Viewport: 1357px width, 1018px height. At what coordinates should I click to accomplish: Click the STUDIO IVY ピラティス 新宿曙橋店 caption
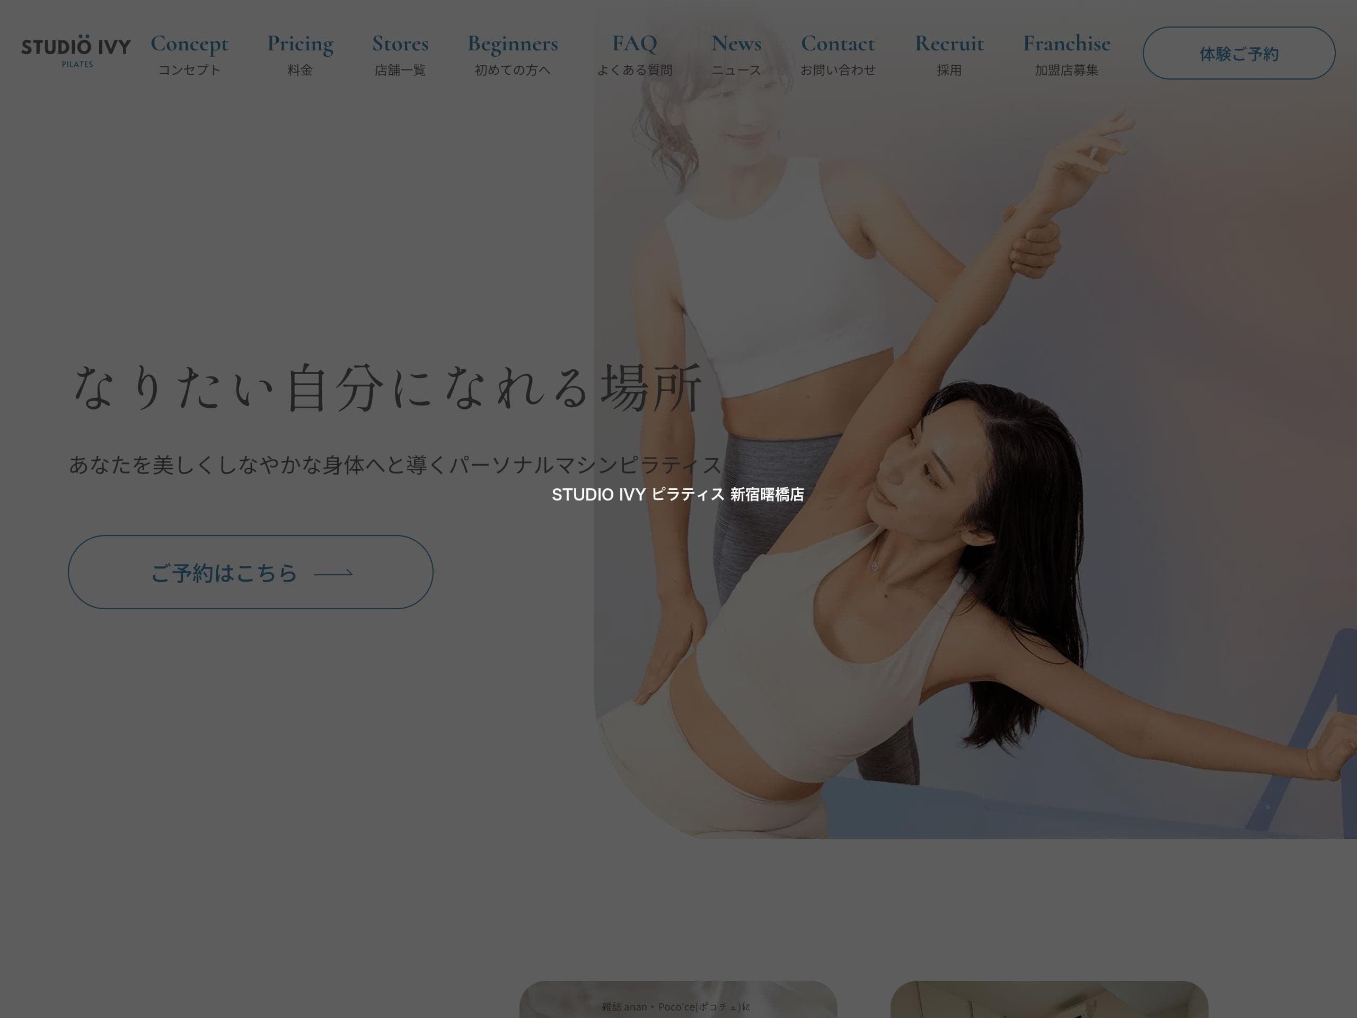click(678, 495)
